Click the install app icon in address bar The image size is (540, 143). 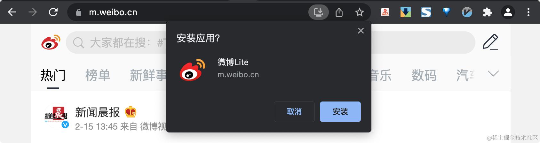click(318, 12)
